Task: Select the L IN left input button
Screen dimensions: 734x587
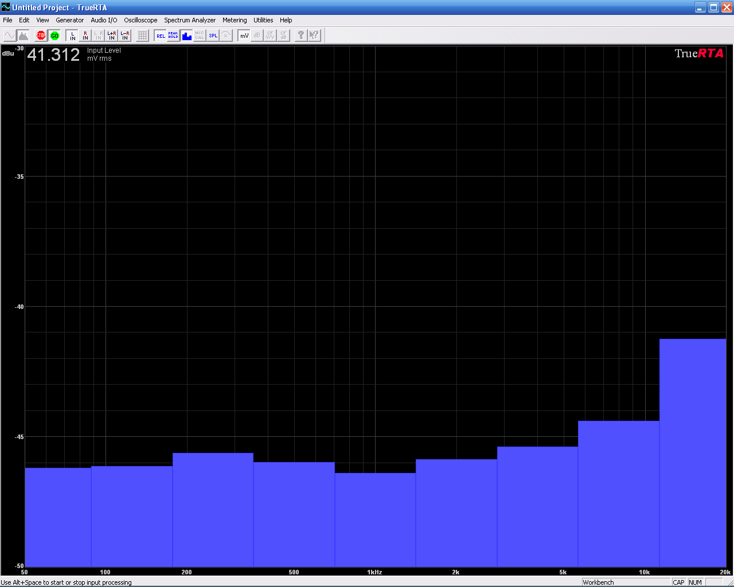Action: [72, 36]
